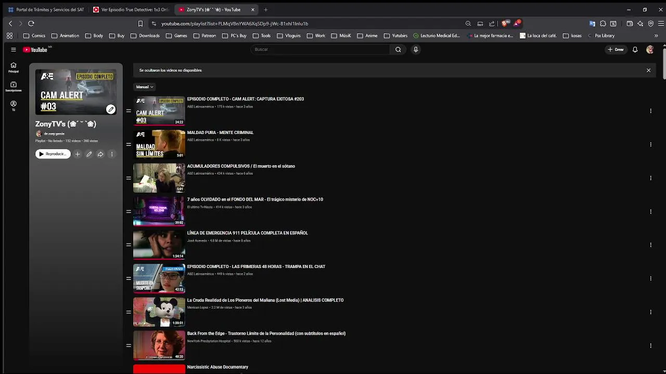Open the video titled Narcissistic Abuse Documentary
This screenshot has height=374, width=666.
(x=217, y=367)
